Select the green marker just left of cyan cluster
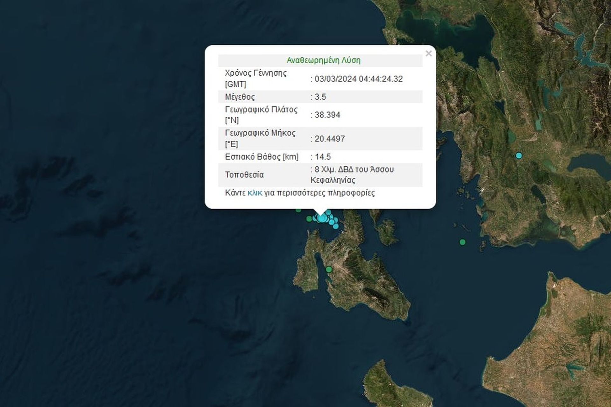 tap(309, 219)
